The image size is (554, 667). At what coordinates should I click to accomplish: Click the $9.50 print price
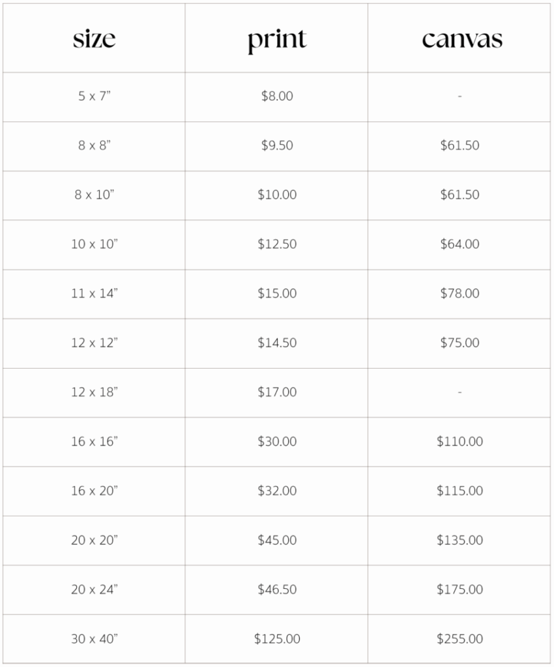277,145
